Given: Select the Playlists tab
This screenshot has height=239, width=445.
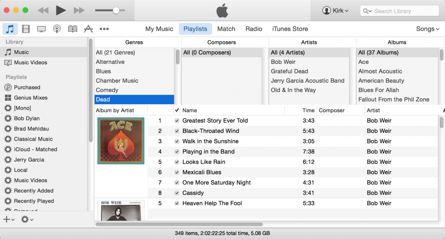Looking at the screenshot, I should click(x=195, y=29).
